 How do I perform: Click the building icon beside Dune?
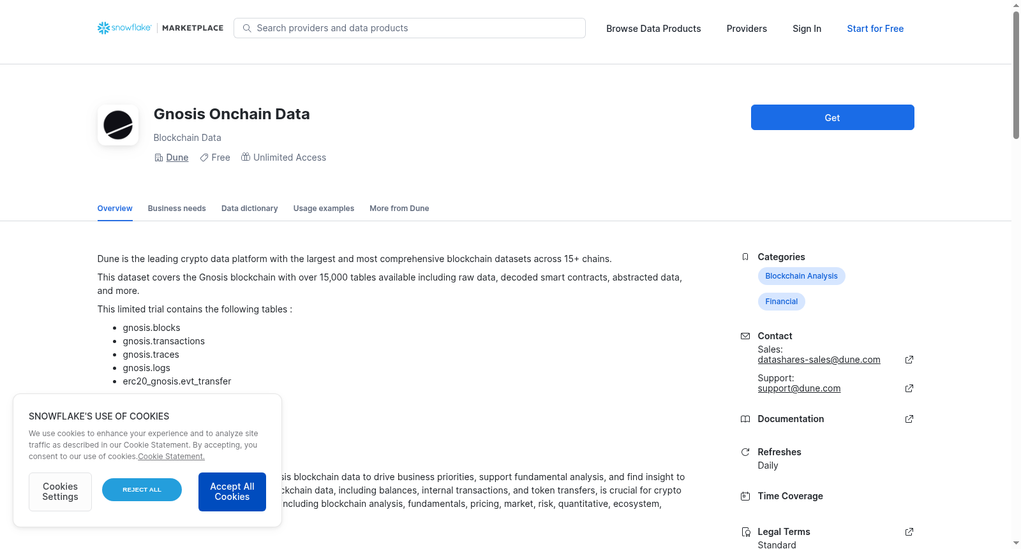pyautogui.click(x=159, y=157)
